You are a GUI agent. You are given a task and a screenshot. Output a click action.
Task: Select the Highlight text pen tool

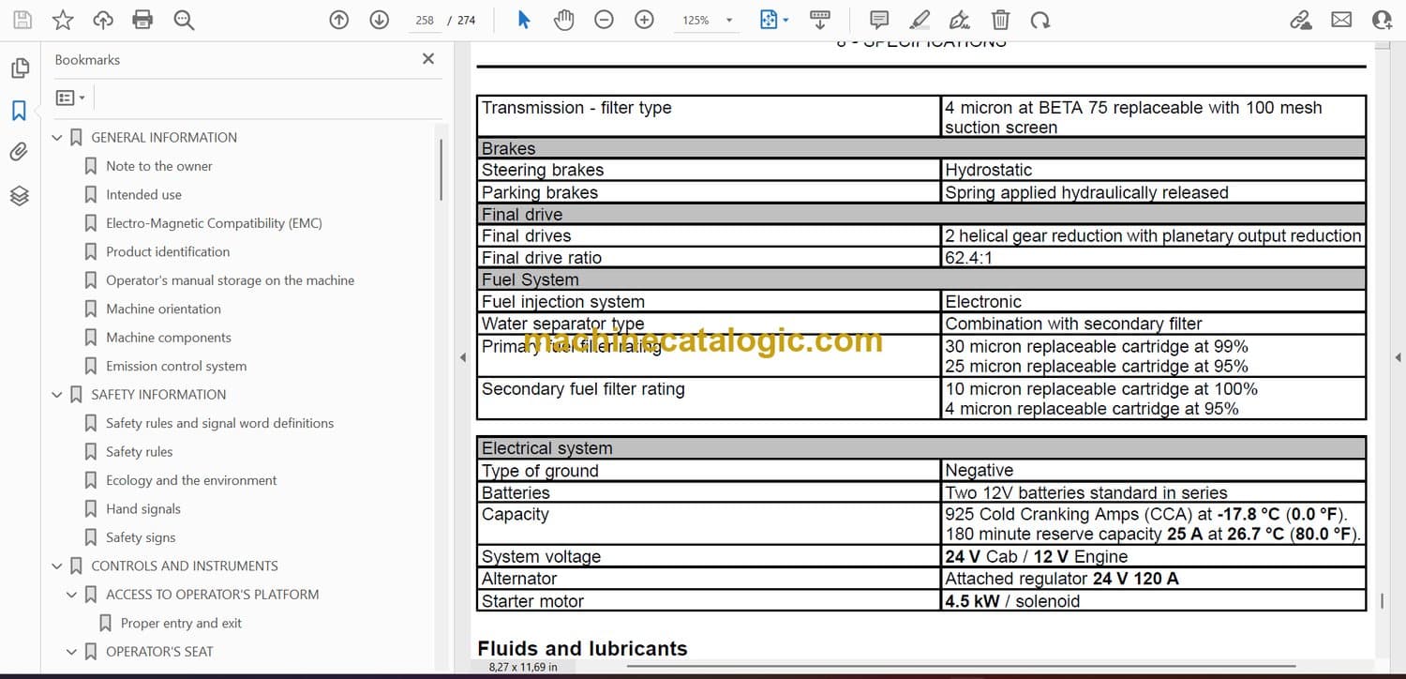click(x=920, y=20)
